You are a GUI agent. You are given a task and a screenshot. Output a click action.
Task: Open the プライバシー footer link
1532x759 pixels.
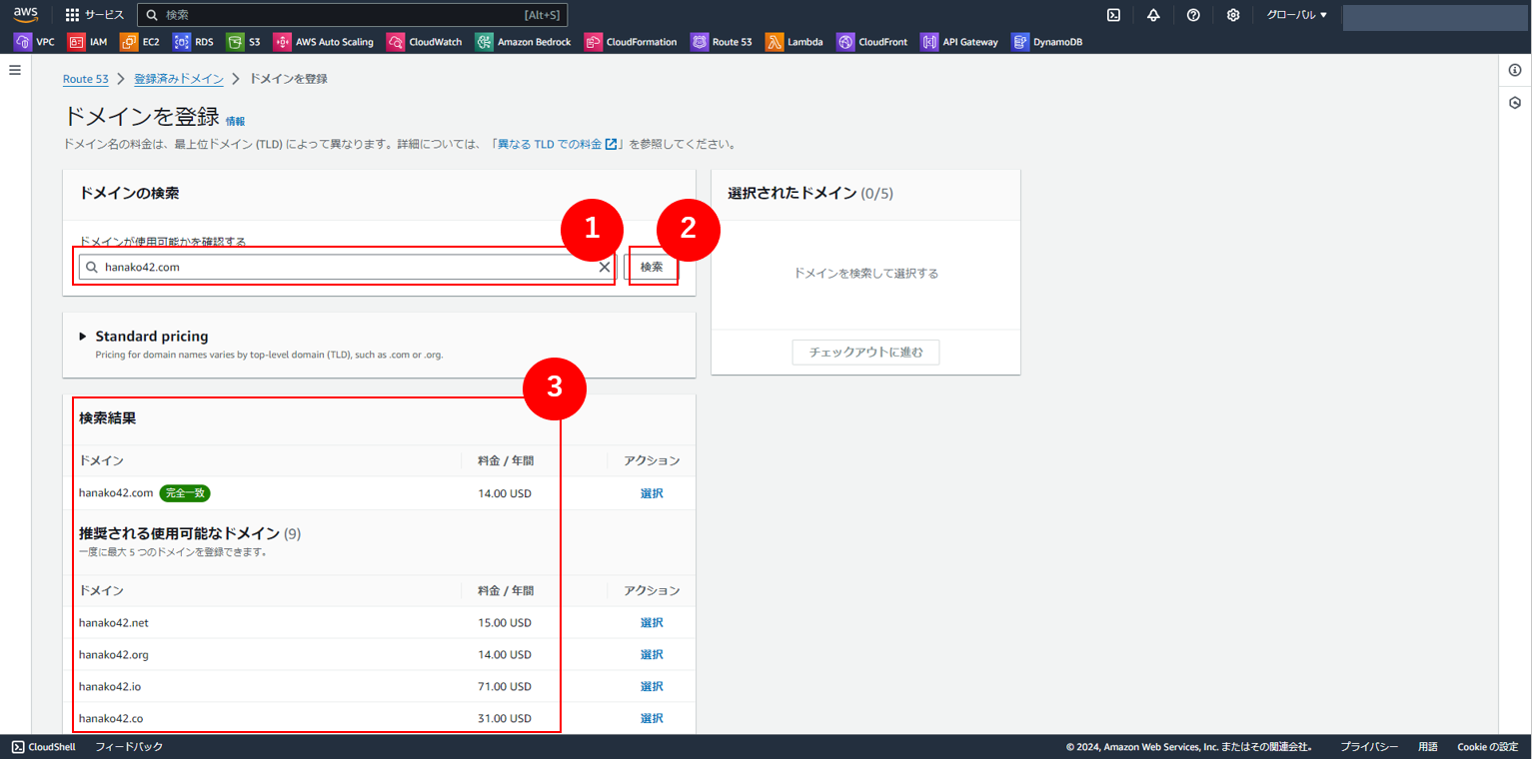click(1369, 747)
